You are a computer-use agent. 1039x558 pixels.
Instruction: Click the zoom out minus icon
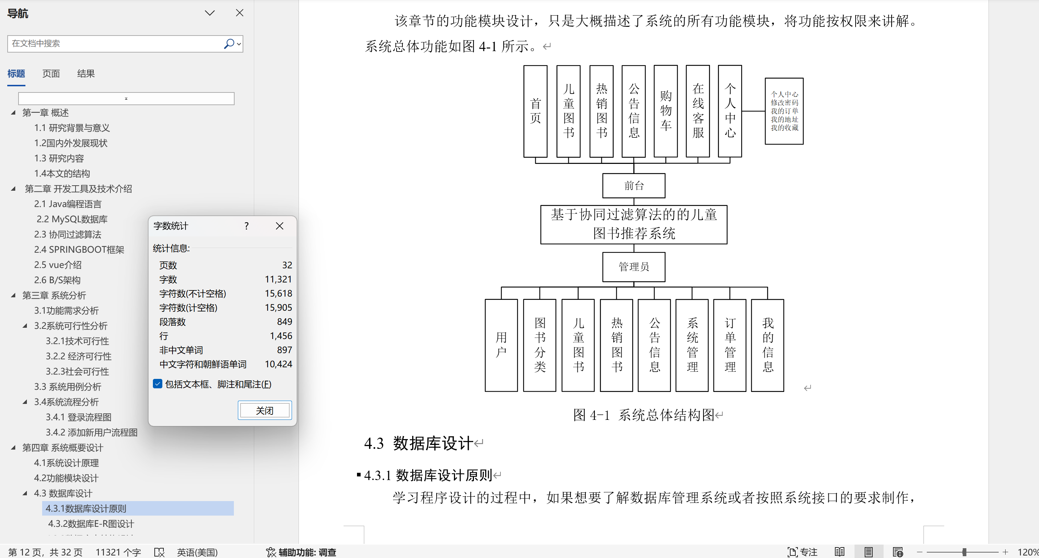pyautogui.click(x=920, y=552)
